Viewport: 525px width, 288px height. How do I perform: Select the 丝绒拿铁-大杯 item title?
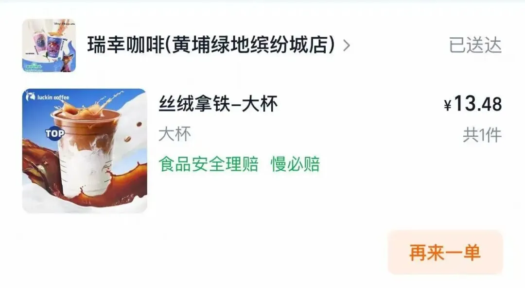point(218,104)
